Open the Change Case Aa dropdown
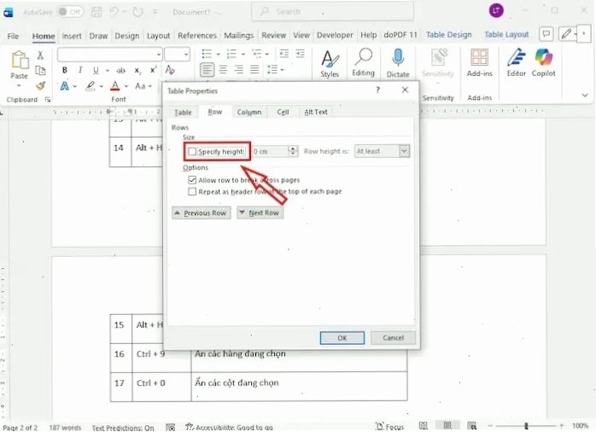 point(143,86)
